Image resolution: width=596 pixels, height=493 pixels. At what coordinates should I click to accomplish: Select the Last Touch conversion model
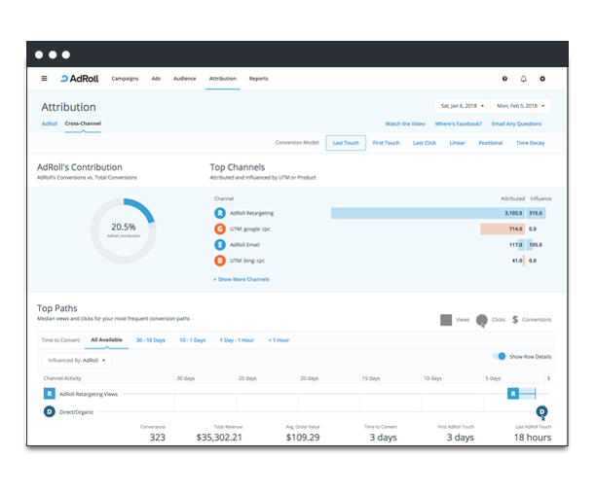[346, 143]
